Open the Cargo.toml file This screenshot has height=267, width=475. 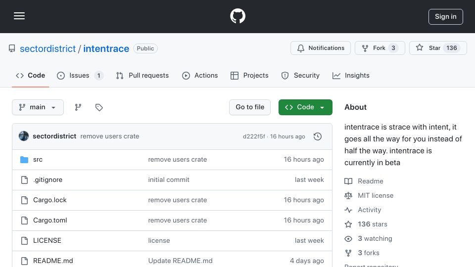click(x=50, y=221)
